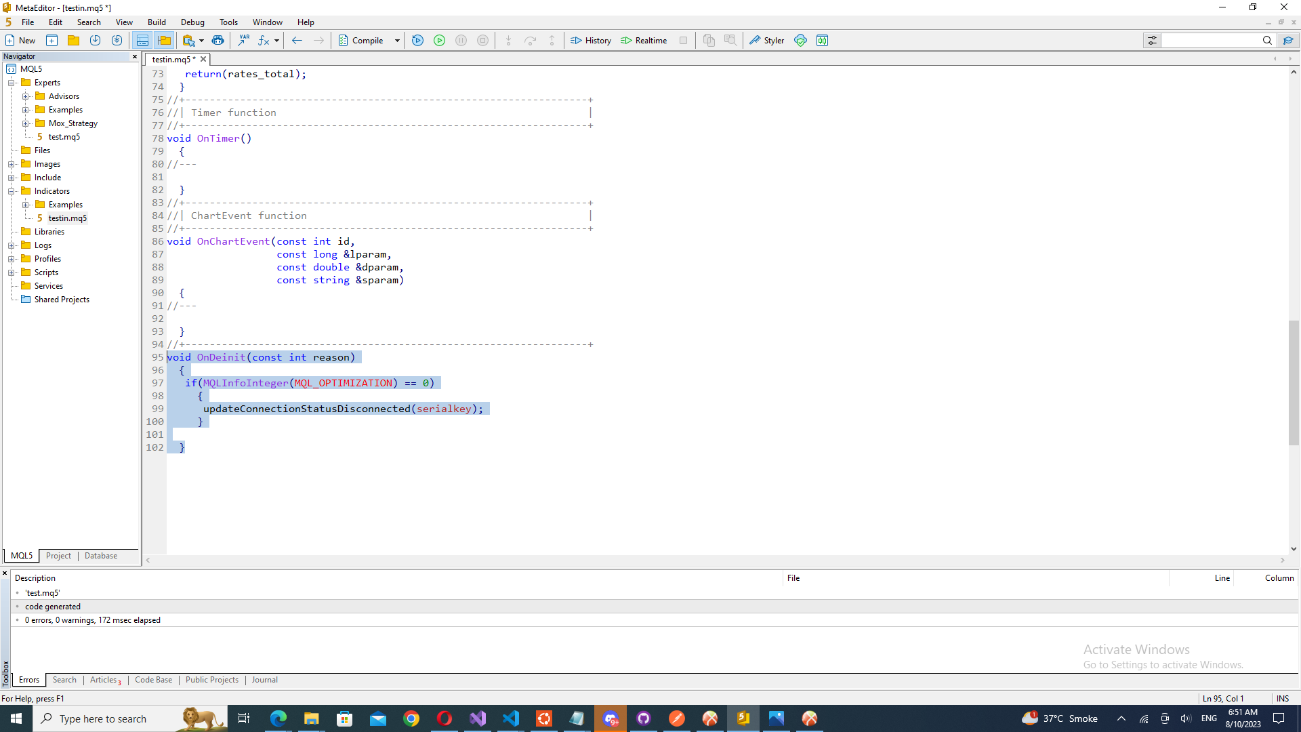
Task: Click the print icon in toolbar
Action: [x=218, y=41]
